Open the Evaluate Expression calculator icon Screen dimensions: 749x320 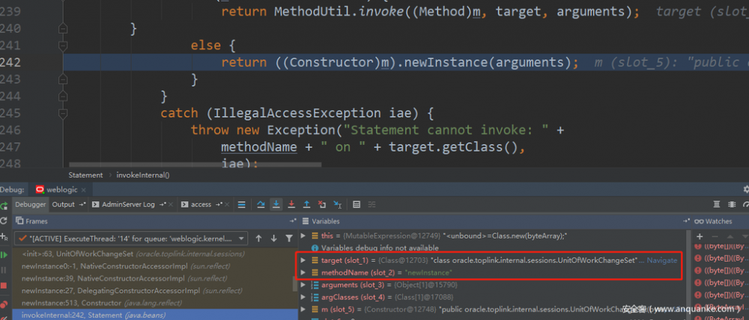357,205
